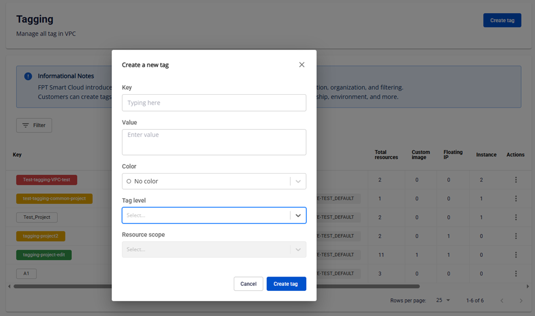Open the Filter button with funnel icon
The width and height of the screenshot is (535, 316).
tap(34, 125)
